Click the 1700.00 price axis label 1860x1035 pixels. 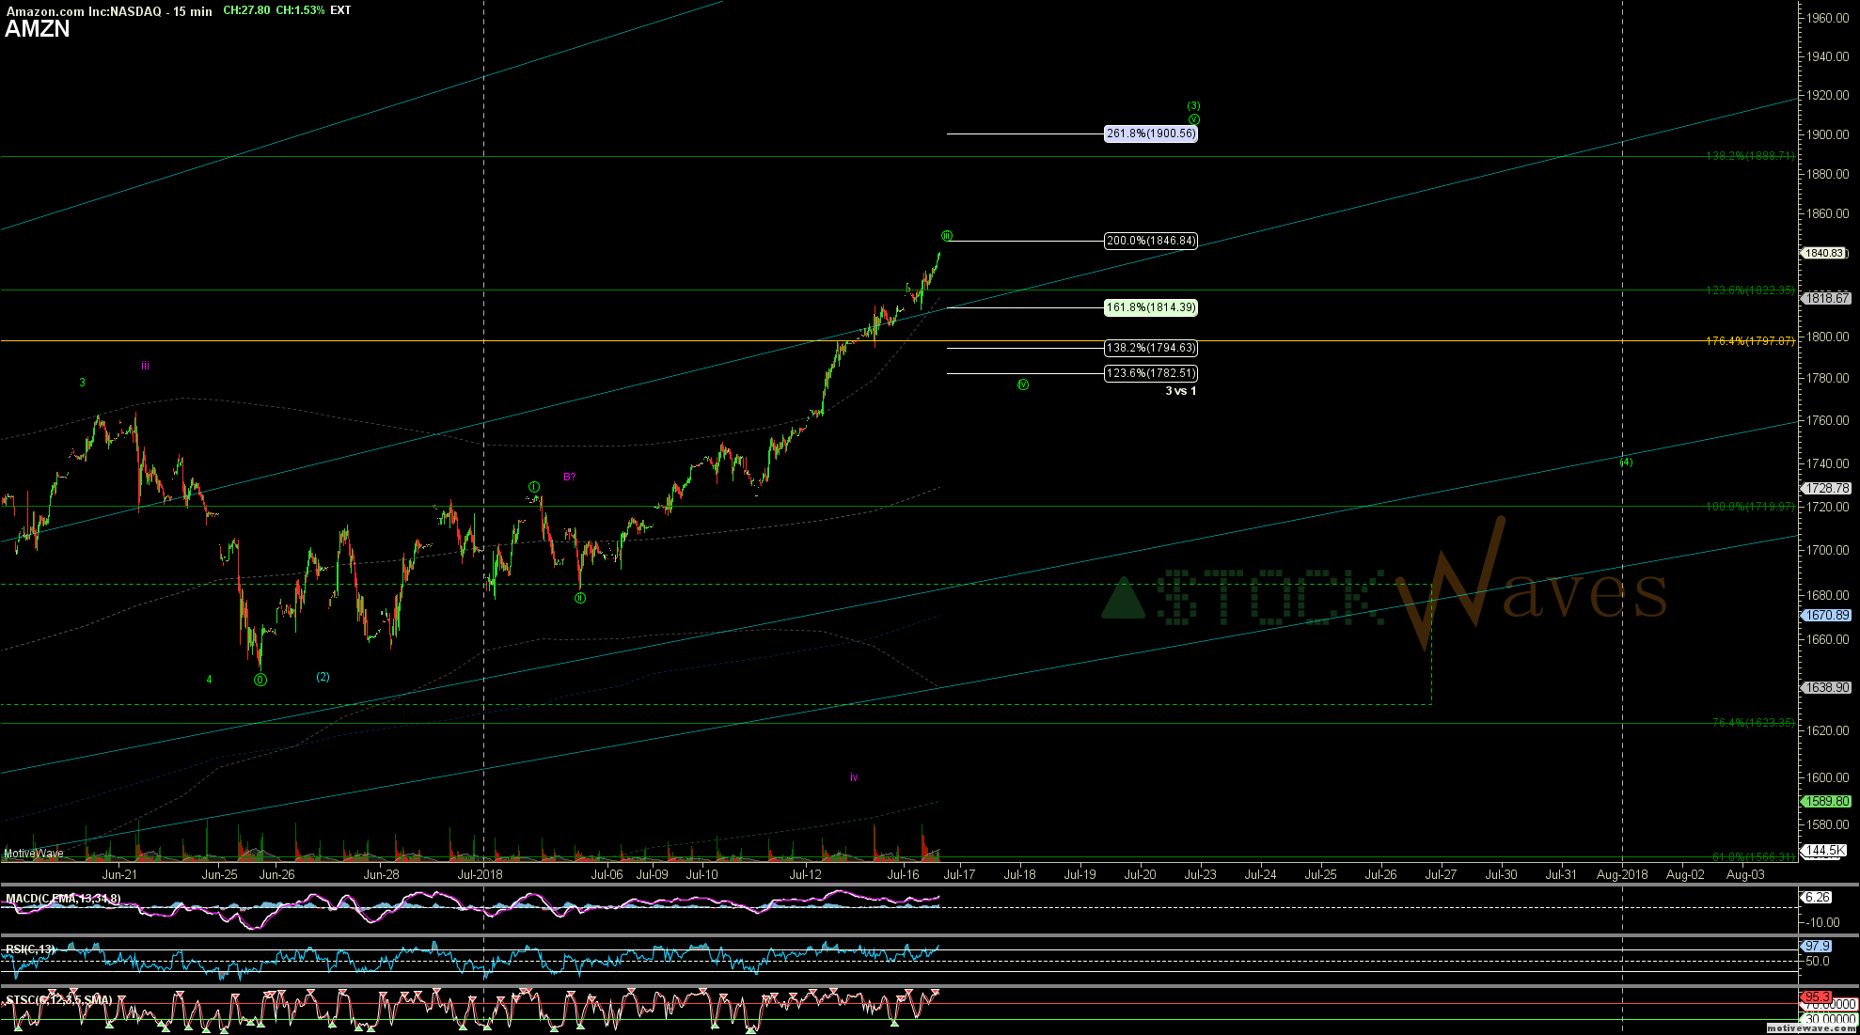1827,550
